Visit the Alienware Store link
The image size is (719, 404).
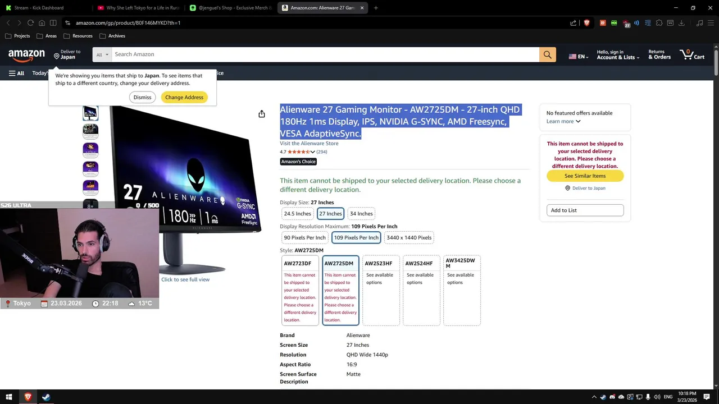point(309,144)
